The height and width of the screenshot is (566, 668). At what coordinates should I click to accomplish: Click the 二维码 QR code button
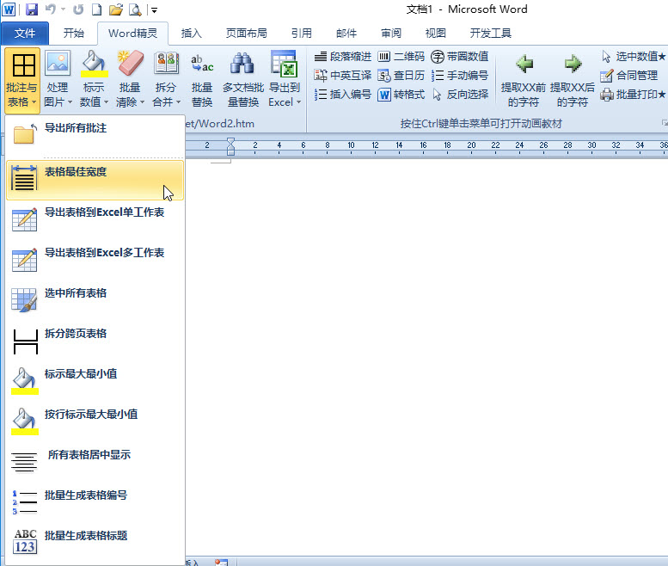click(x=401, y=57)
